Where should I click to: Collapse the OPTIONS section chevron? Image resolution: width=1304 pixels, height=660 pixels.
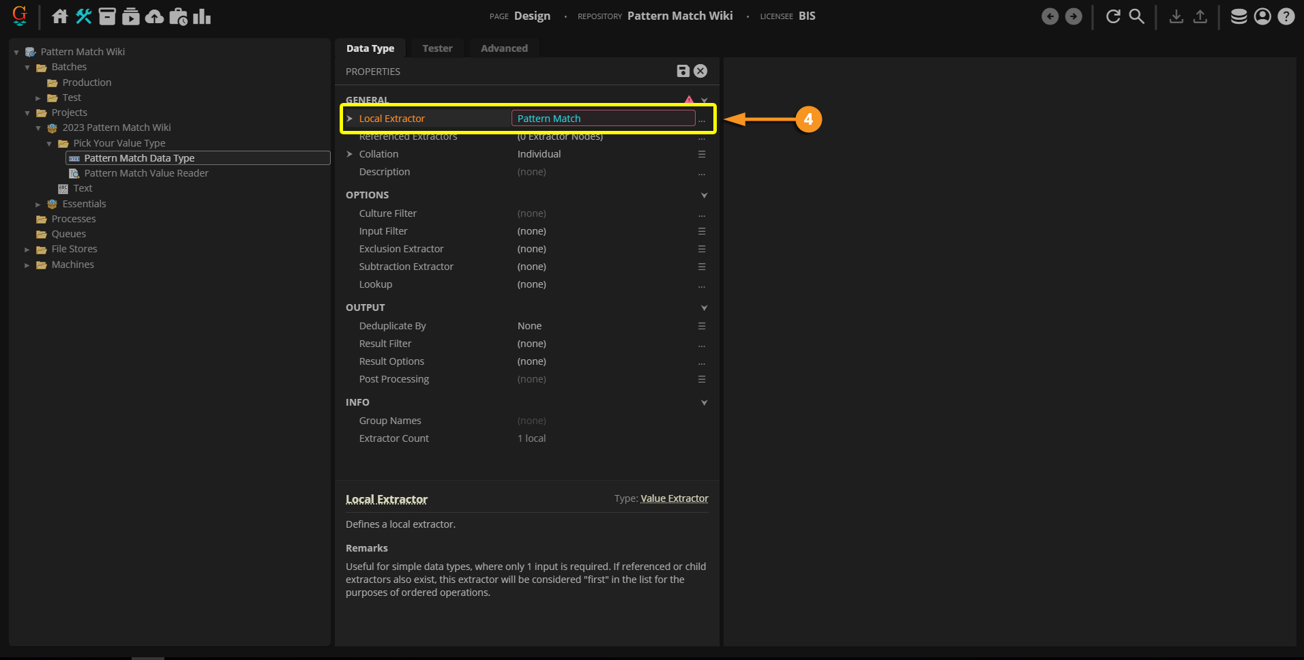[704, 195]
